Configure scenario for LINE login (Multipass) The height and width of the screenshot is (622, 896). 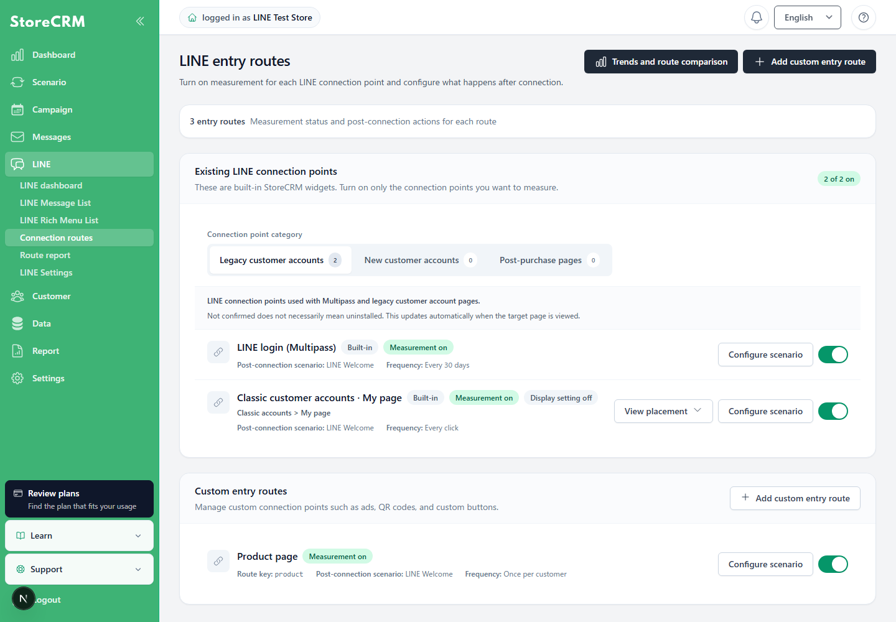[x=765, y=355]
